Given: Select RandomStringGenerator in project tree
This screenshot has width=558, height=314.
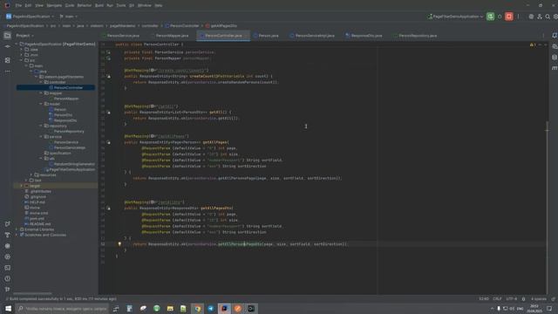Looking at the screenshot, I should 74,164.
